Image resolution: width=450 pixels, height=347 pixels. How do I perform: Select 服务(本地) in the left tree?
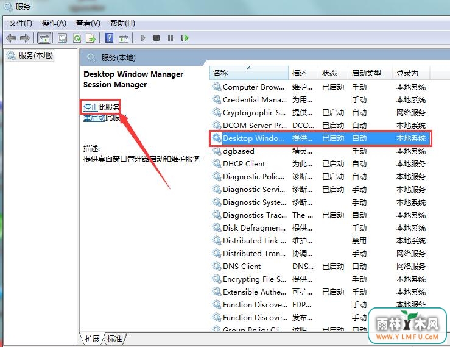pos(30,55)
